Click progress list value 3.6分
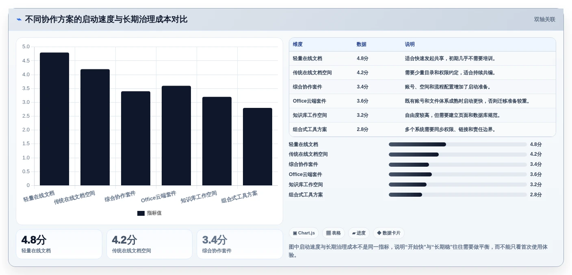This screenshot has height=275, width=572. (x=536, y=174)
